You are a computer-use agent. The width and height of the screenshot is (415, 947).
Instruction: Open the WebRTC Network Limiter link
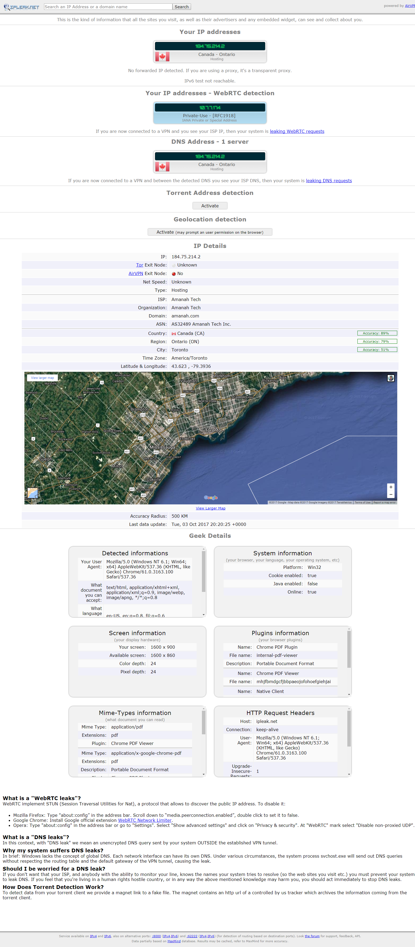(x=145, y=820)
